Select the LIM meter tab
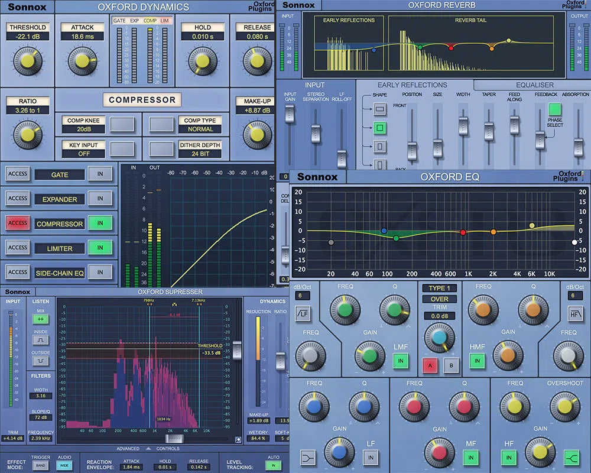The image size is (591, 473). 165,20
